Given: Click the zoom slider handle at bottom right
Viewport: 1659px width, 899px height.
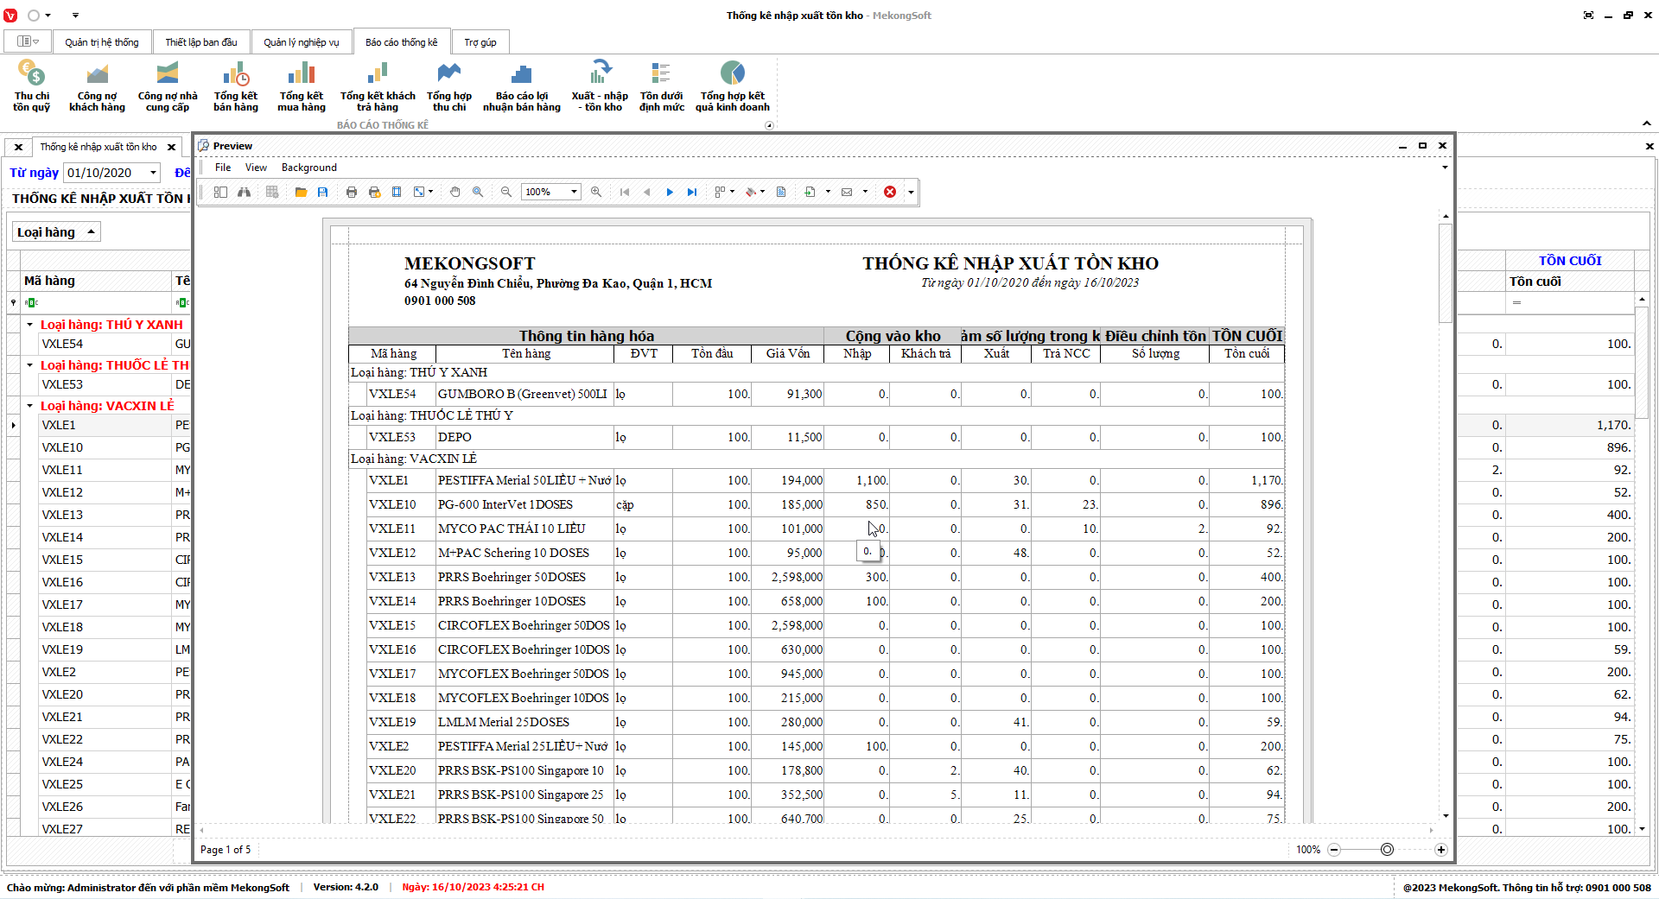Looking at the screenshot, I should point(1387,850).
